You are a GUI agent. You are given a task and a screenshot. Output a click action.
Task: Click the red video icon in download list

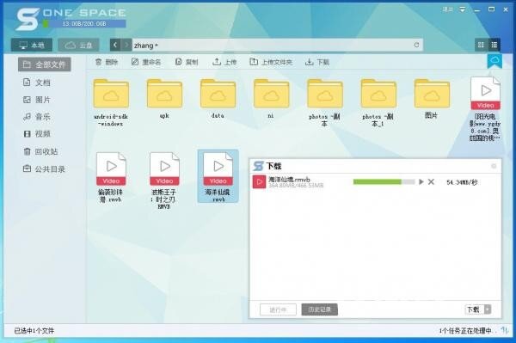[259, 182]
